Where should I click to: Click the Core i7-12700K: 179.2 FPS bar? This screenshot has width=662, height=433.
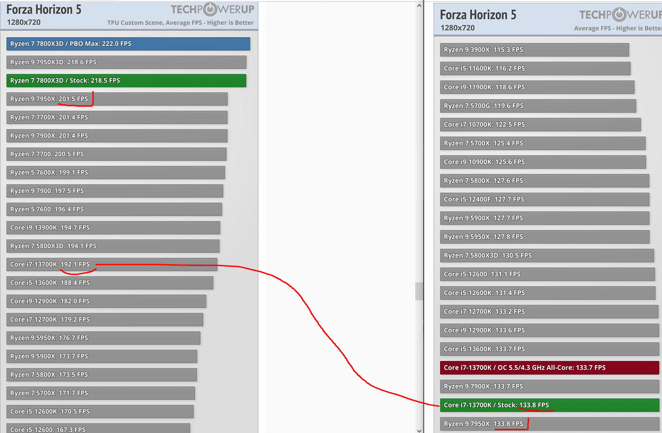coord(105,320)
